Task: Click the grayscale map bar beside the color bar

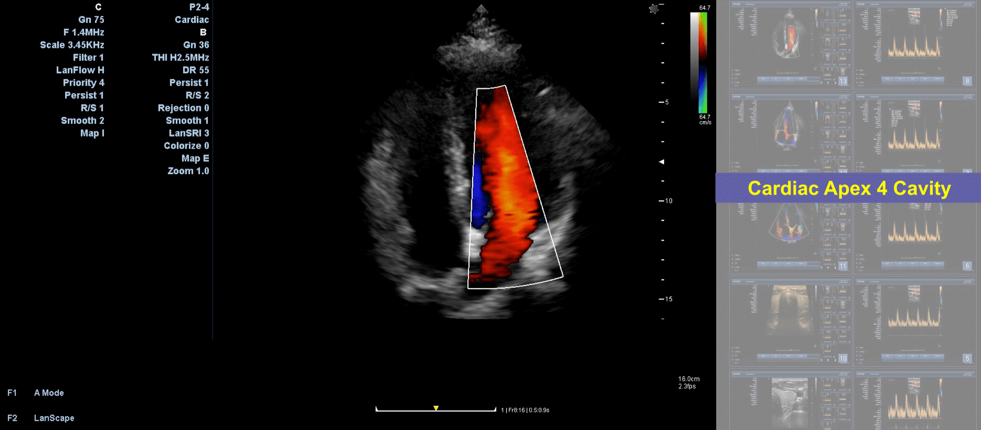Action: [x=694, y=62]
